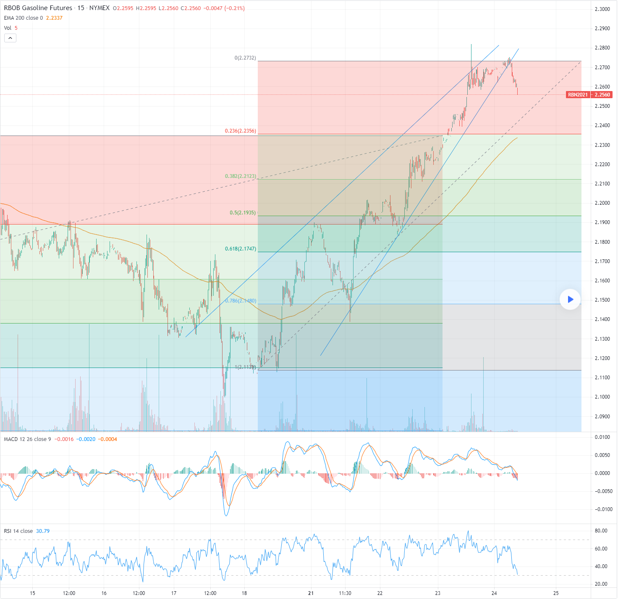Click the EMA value 2.2337
The image size is (618, 600).
coord(54,18)
